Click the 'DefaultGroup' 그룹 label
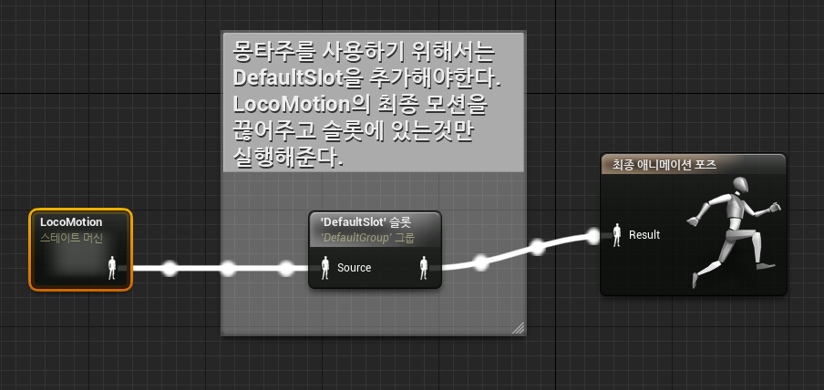Screen dimensions: 824x390 (367, 238)
